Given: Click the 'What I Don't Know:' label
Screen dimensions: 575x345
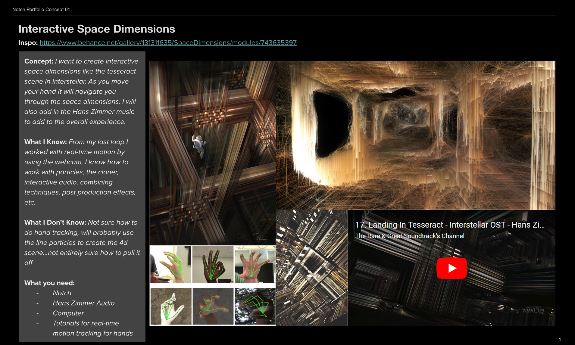Looking at the screenshot, I should (55, 222).
